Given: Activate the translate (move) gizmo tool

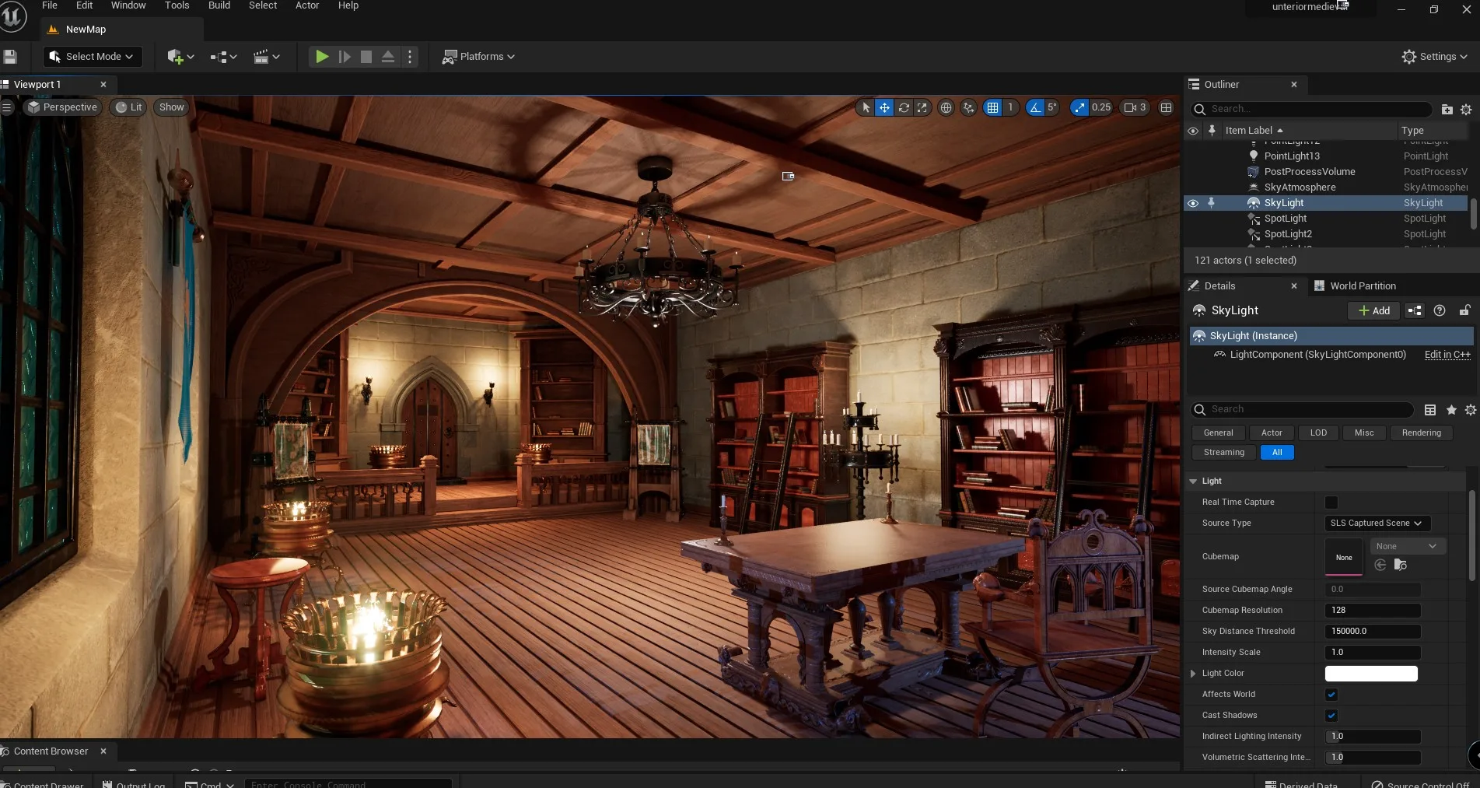Looking at the screenshot, I should (884, 108).
